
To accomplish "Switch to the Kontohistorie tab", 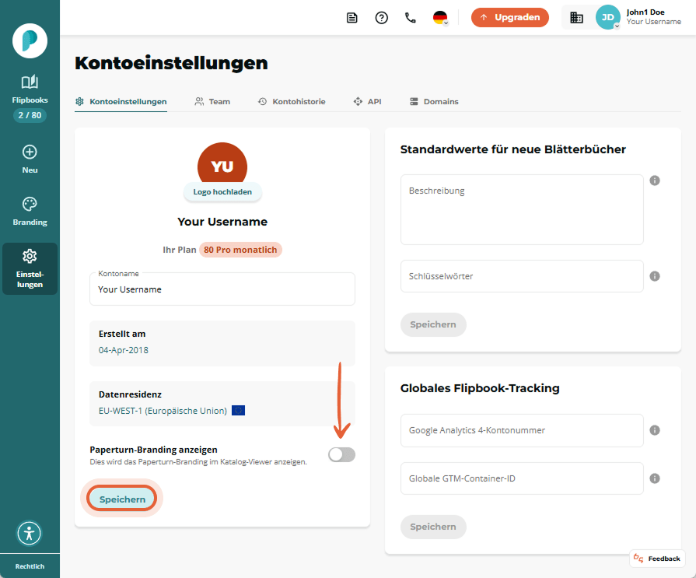I will (292, 102).
